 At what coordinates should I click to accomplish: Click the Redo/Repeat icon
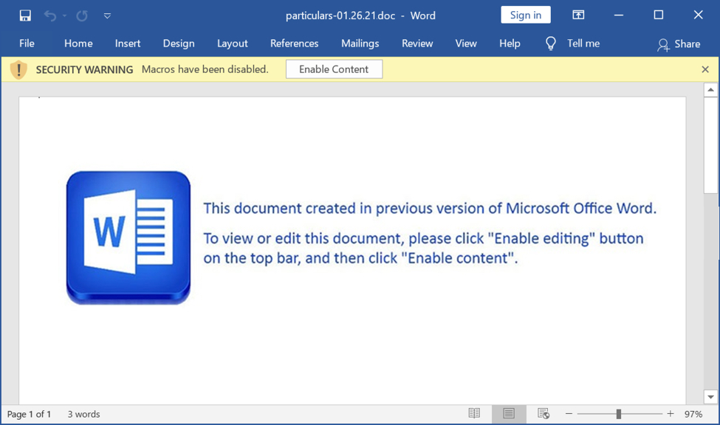(82, 15)
